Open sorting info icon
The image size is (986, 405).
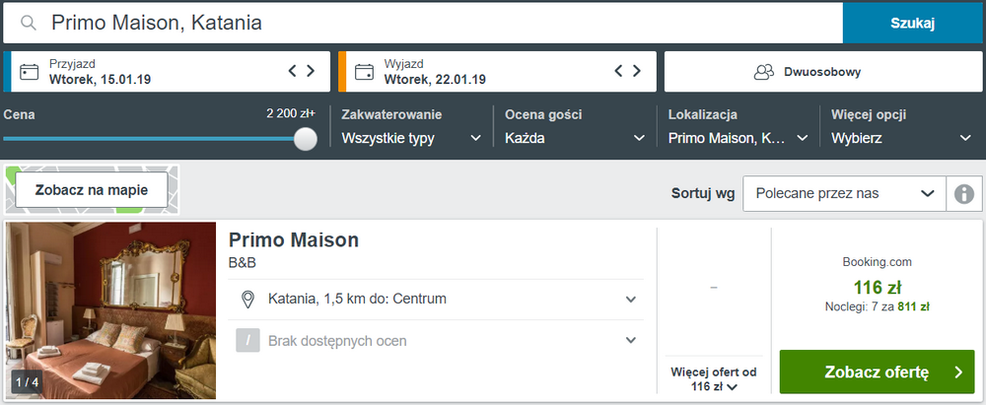tap(964, 194)
